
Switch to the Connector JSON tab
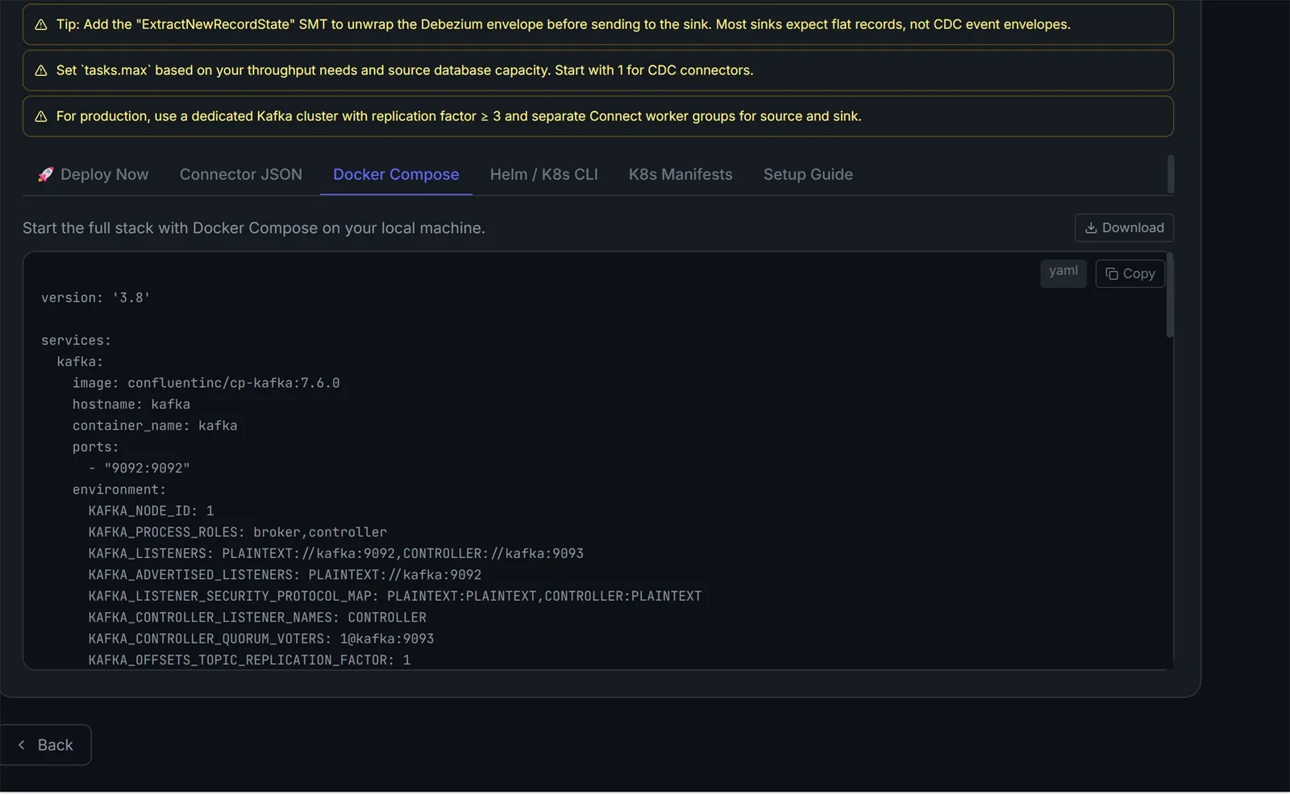click(241, 175)
